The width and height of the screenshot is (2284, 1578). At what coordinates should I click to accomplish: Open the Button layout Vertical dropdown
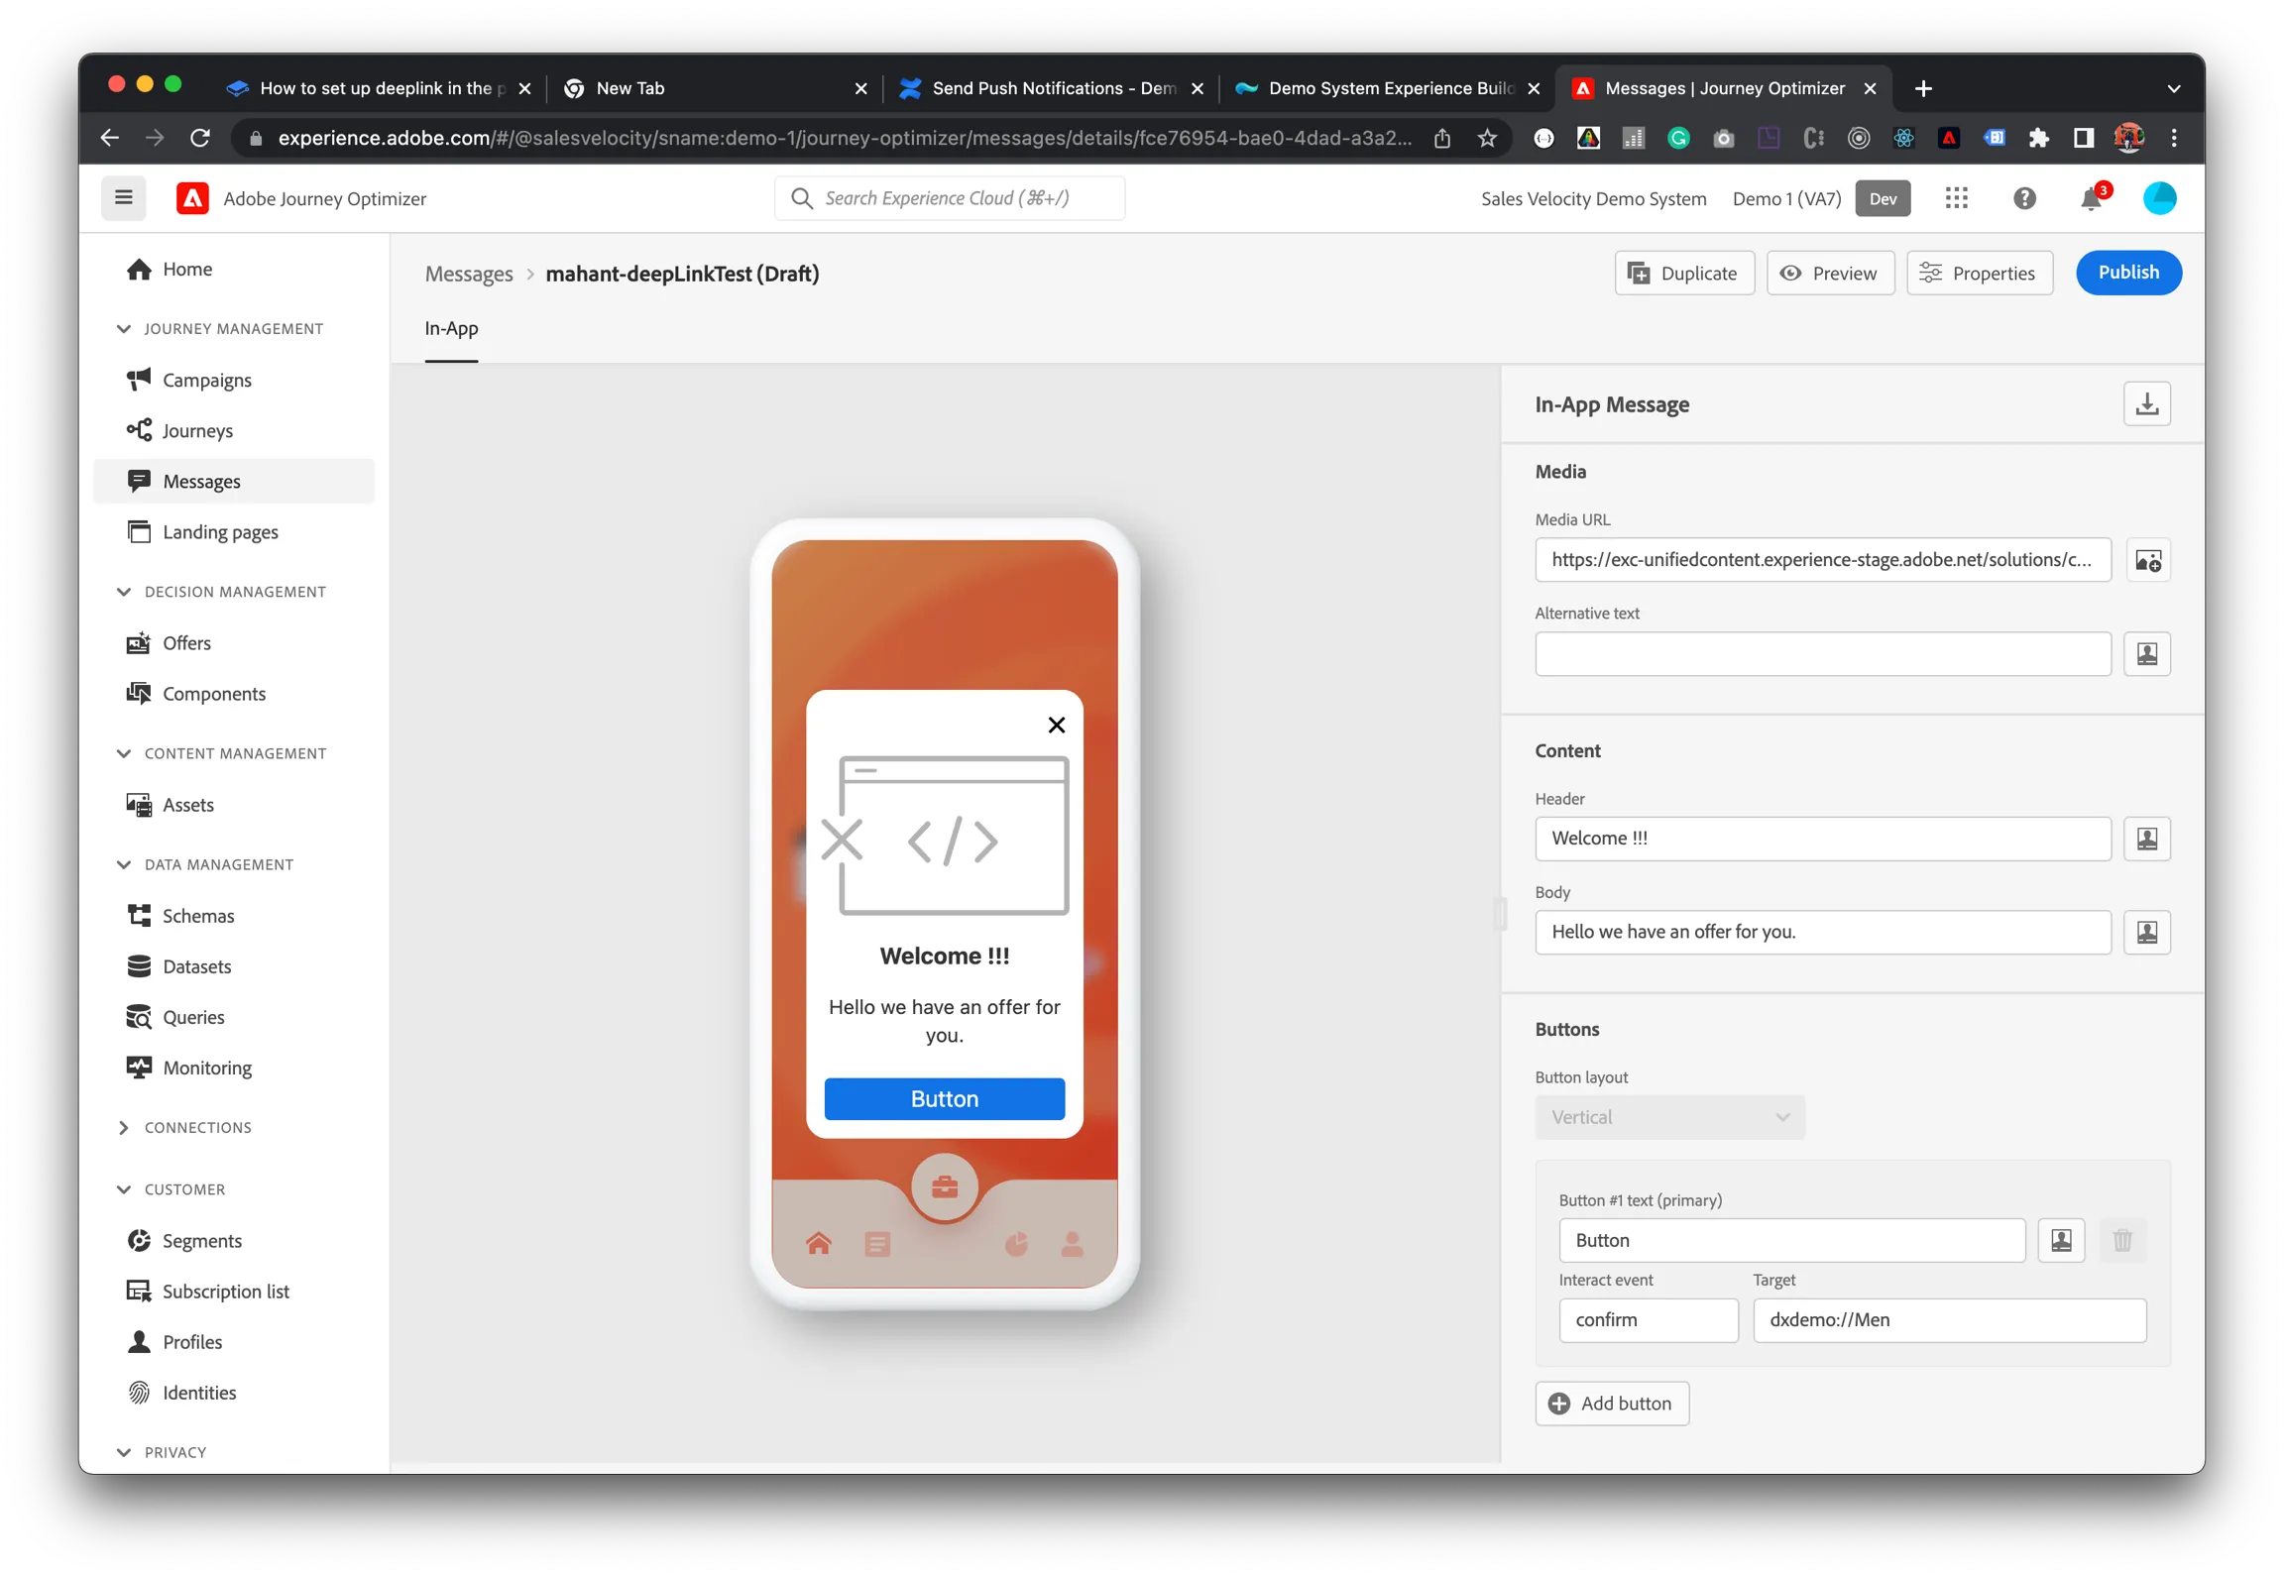pos(1669,1117)
